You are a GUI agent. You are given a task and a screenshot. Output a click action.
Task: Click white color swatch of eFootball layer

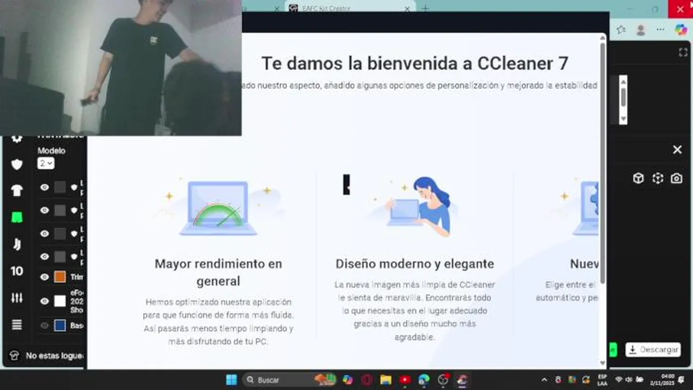(x=60, y=301)
